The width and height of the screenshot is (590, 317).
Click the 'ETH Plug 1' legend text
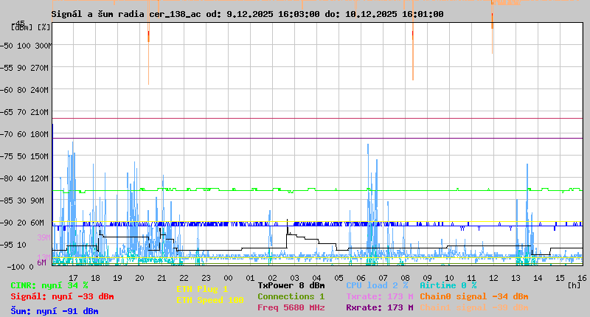point(202,289)
